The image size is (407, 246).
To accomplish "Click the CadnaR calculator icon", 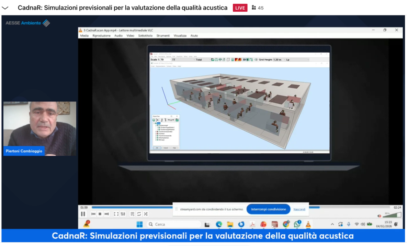I will point(232,60).
